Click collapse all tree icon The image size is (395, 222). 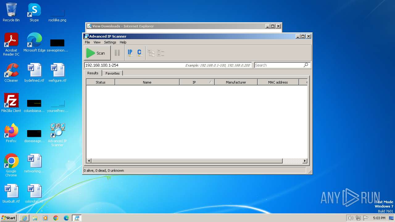pyautogui.click(x=160, y=53)
